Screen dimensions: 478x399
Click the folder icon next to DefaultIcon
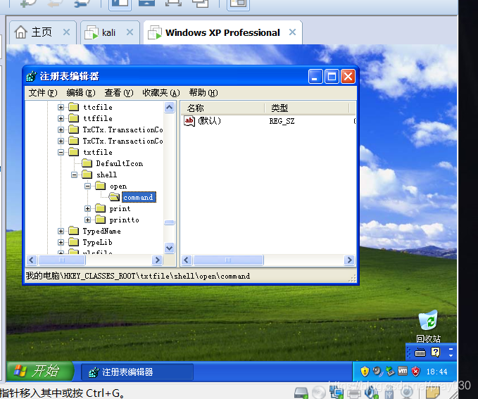[87, 163]
